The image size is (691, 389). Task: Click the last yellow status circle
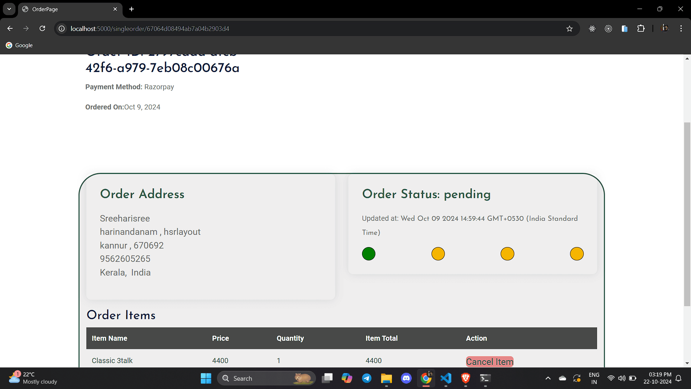(x=577, y=254)
